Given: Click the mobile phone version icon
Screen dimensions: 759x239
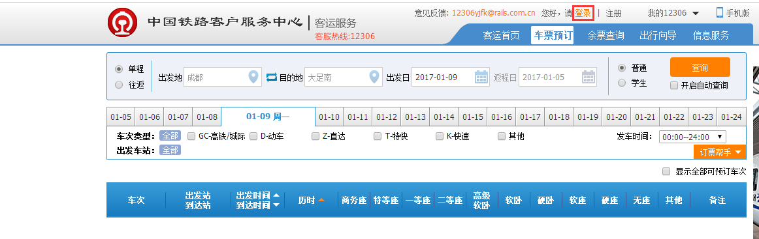Looking at the screenshot, I should [720, 12].
